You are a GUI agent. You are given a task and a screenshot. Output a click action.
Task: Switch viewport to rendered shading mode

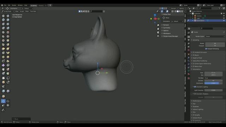(182, 11)
